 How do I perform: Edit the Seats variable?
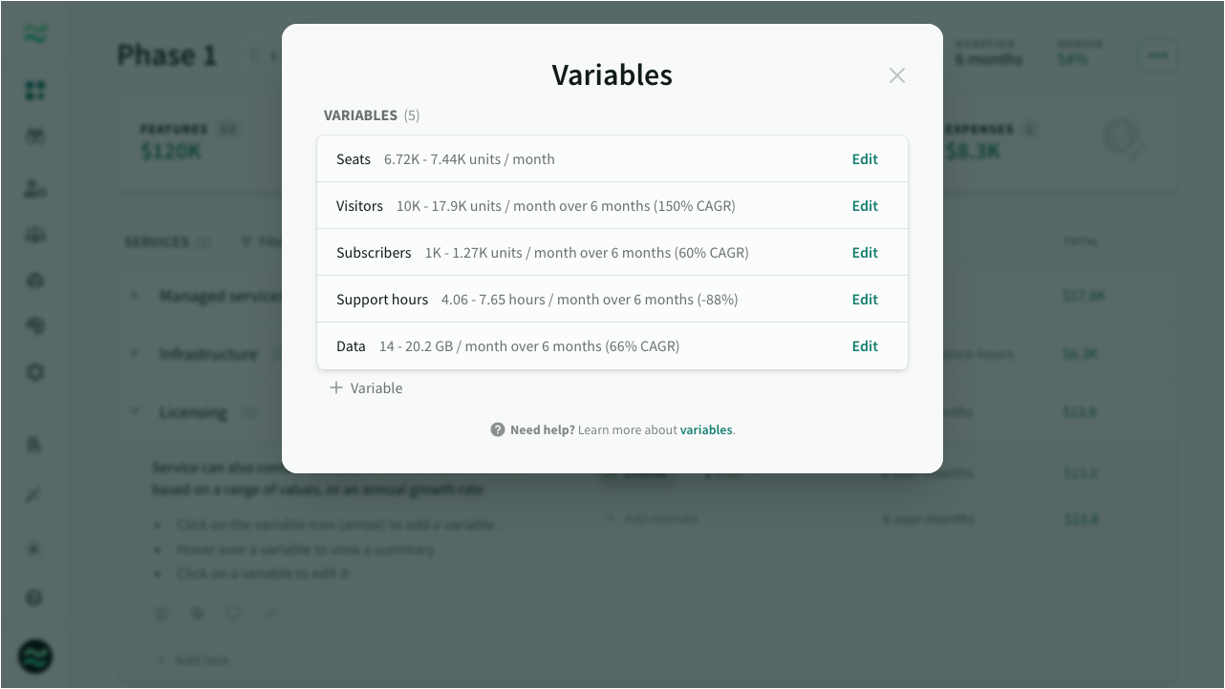tap(865, 159)
